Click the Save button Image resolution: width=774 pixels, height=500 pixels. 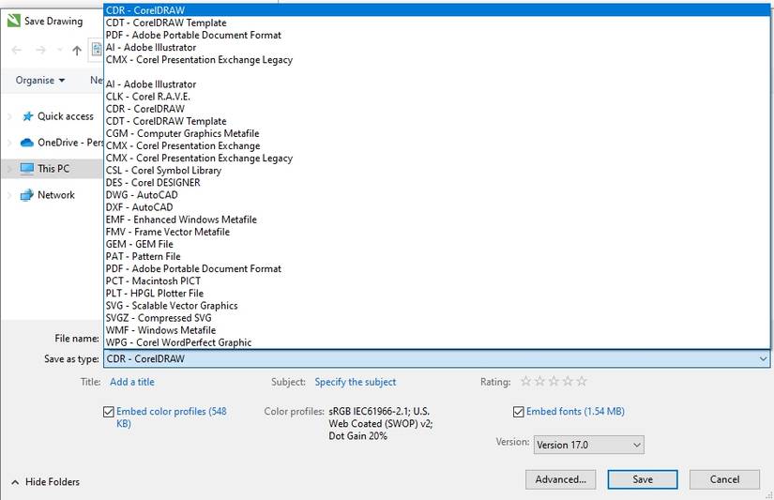pyautogui.click(x=643, y=479)
